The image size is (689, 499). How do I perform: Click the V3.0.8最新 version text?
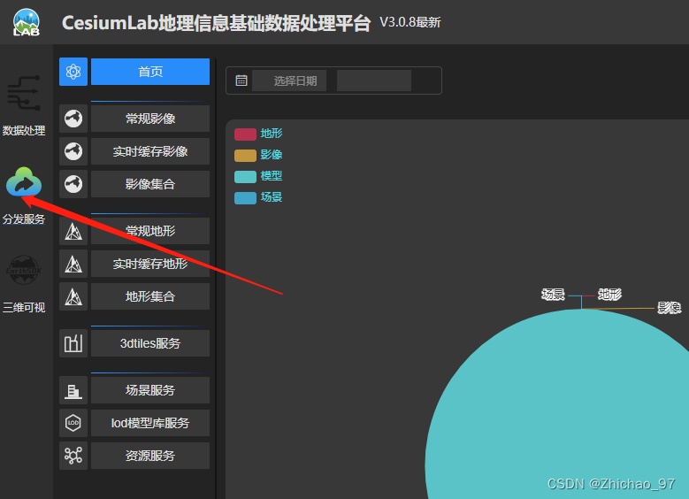(410, 22)
